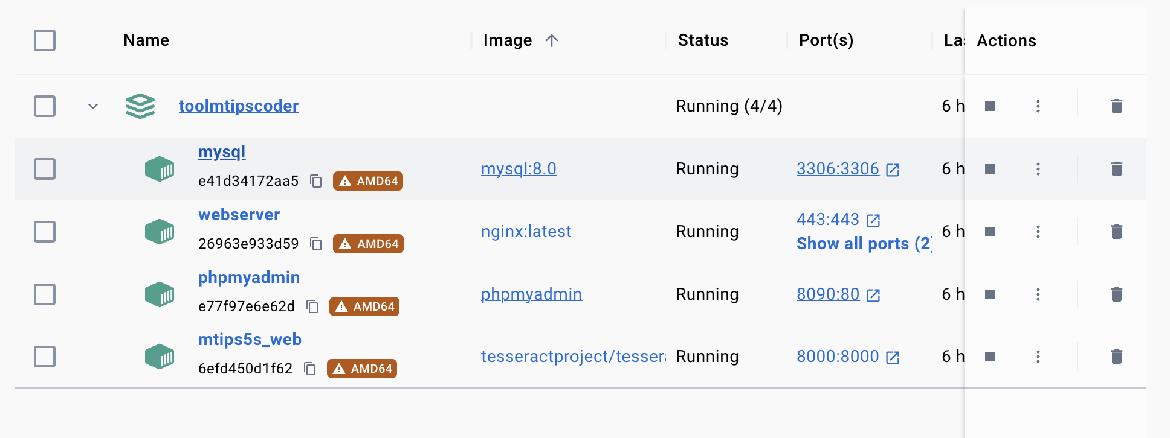Stop the mtips5s_web container
This screenshot has width=1170, height=438.
tap(990, 357)
